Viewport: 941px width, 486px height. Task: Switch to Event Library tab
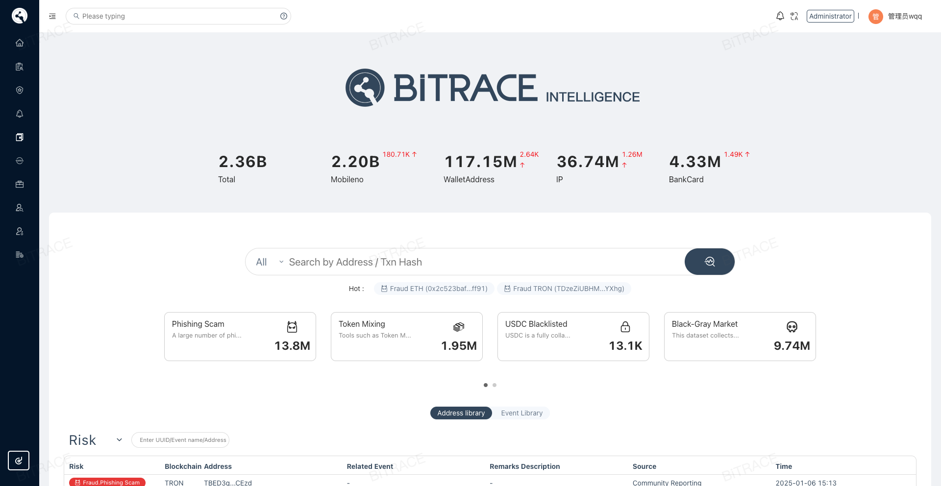click(x=521, y=413)
